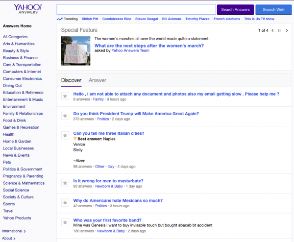Screen dimensions: 294x242
Task: Open trending topic Bill Ackman
Action: tap(171, 19)
